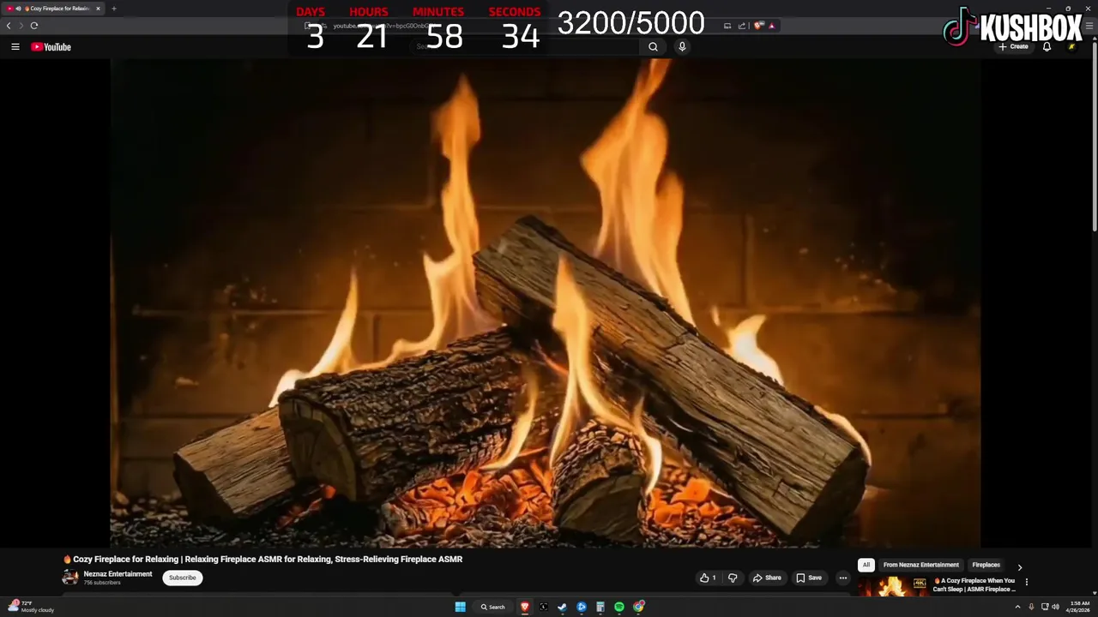The width and height of the screenshot is (1098, 617).
Task: Share this page from the address bar
Action: [x=742, y=26]
